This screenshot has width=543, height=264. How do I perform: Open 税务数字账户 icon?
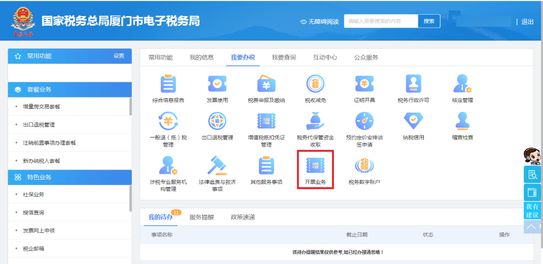[x=364, y=166]
